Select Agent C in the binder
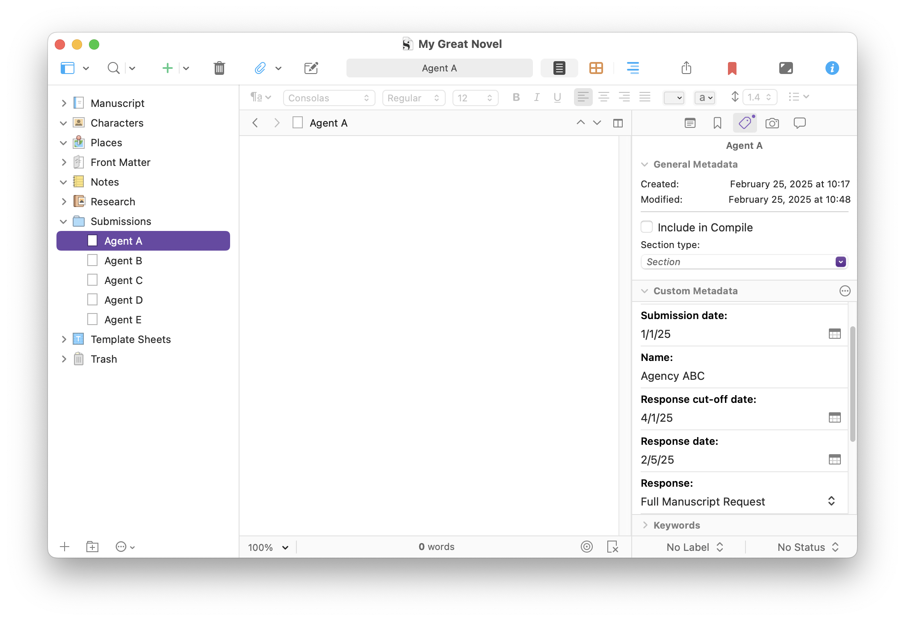This screenshot has height=621, width=905. (123, 281)
